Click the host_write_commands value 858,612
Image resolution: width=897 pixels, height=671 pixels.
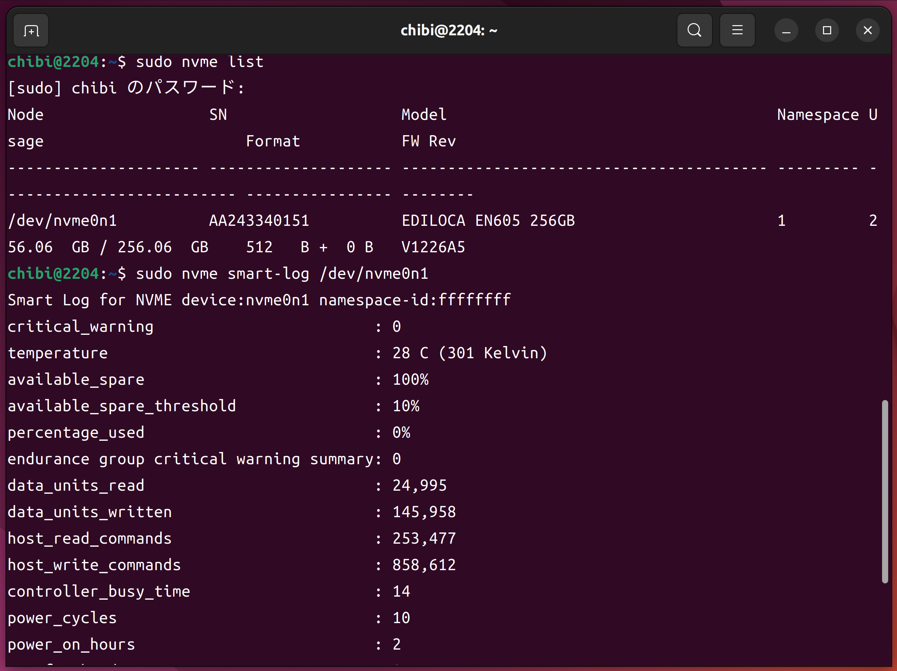424,565
